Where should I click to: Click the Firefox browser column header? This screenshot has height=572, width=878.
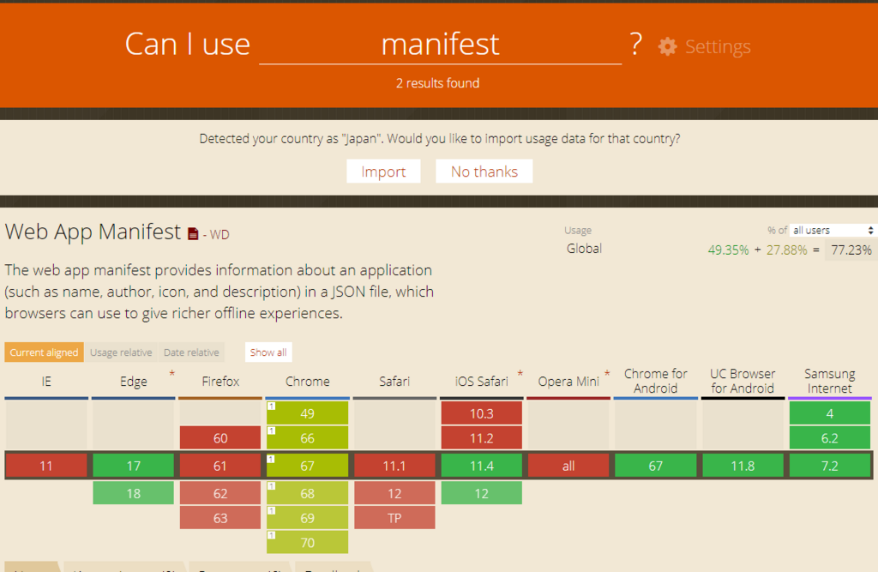coord(220,382)
